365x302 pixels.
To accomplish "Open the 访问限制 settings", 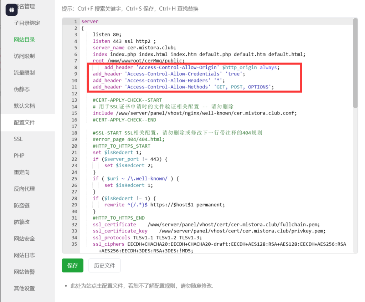I will (x=24, y=56).
